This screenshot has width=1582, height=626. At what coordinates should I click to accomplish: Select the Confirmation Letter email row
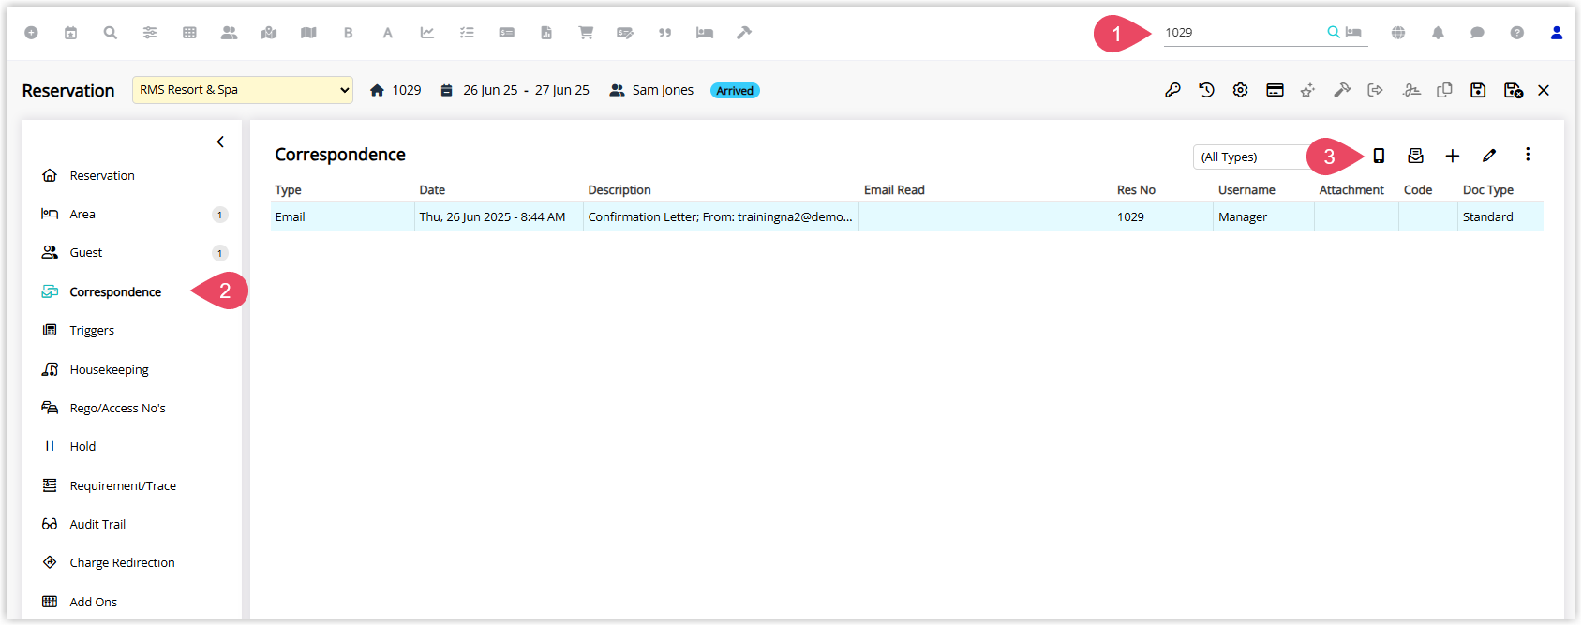(x=906, y=216)
